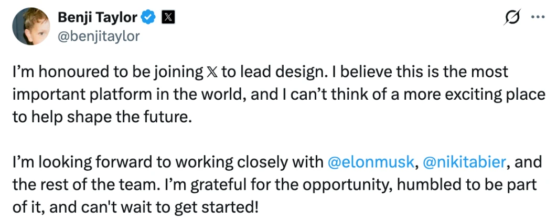Open the three-dots more options menu
Image resolution: width=557 pixels, height=222 pixels.
point(538,17)
